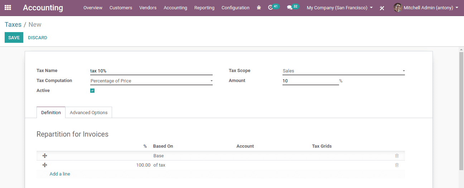Switch to the Definition tab

pyautogui.click(x=51, y=112)
